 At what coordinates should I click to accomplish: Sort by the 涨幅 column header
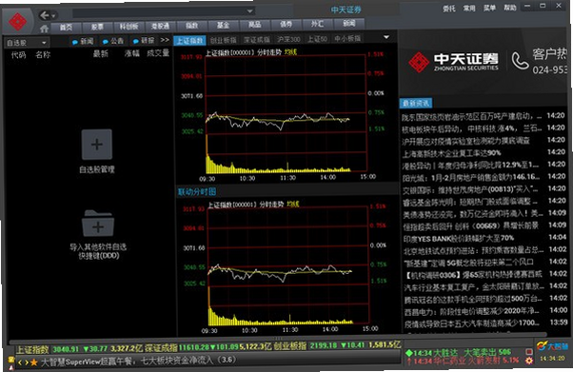(132, 53)
